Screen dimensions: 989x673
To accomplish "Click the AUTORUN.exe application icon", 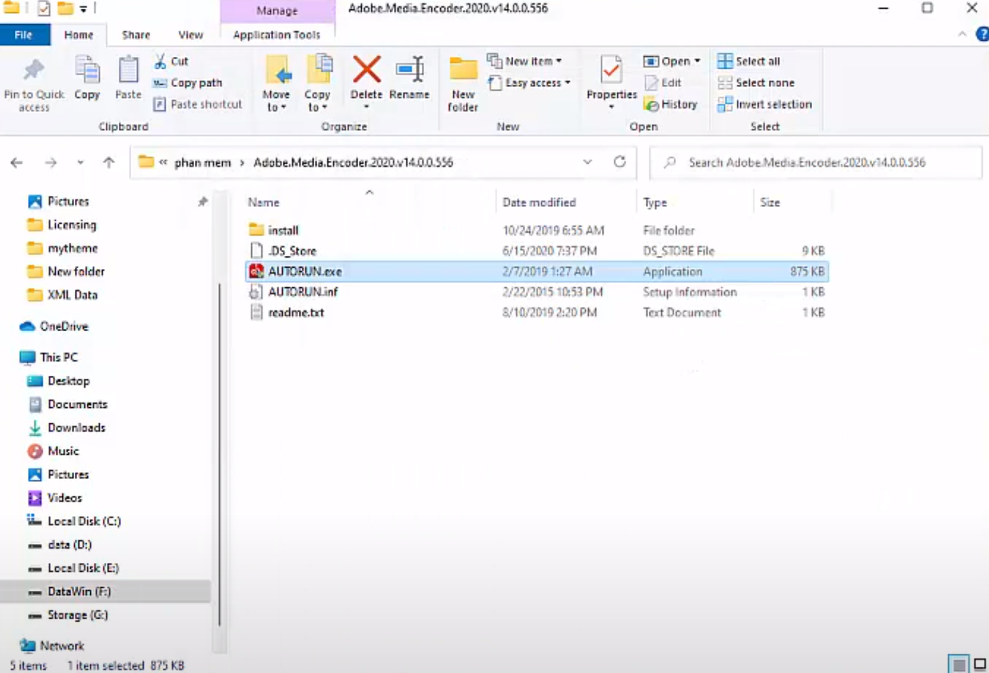I will (256, 271).
